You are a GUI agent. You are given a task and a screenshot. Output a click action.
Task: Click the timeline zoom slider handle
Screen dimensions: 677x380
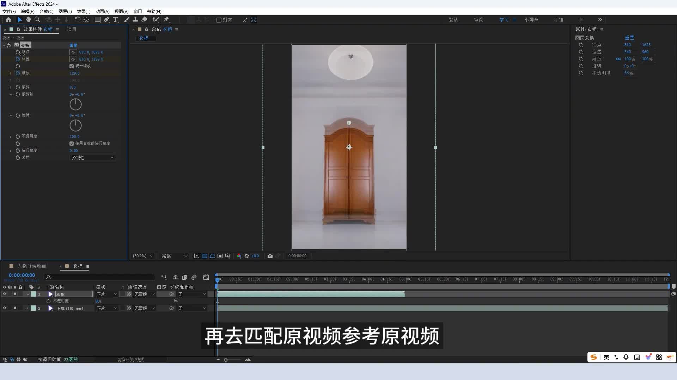(x=226, y=360)
